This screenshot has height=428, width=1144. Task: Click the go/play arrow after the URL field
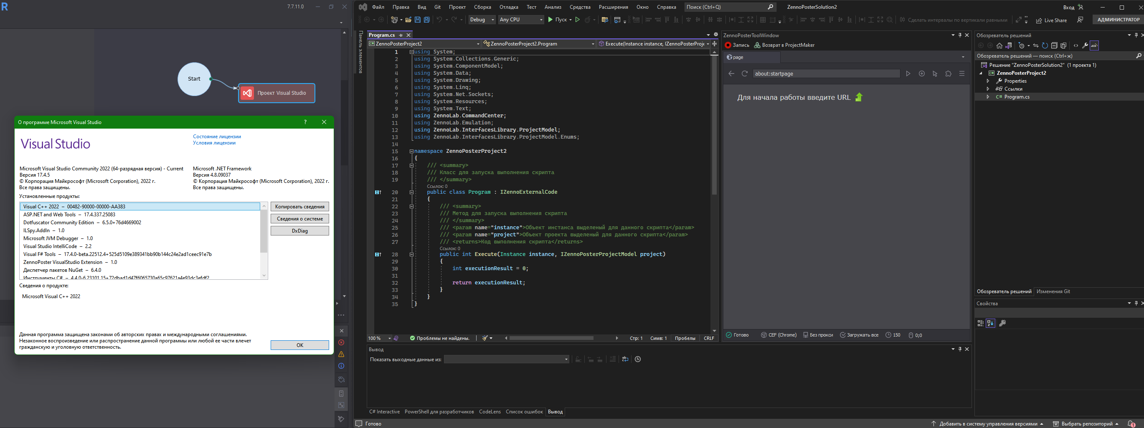click(x=908, y=74)
